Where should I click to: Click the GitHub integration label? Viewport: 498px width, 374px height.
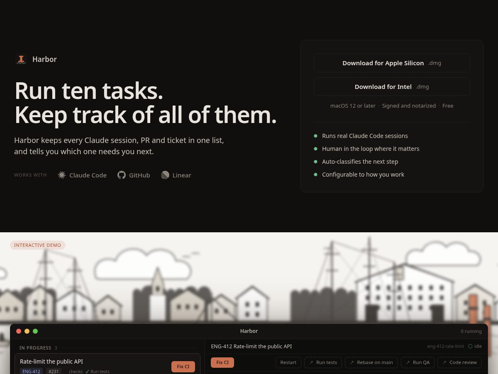tap(139, 175)
